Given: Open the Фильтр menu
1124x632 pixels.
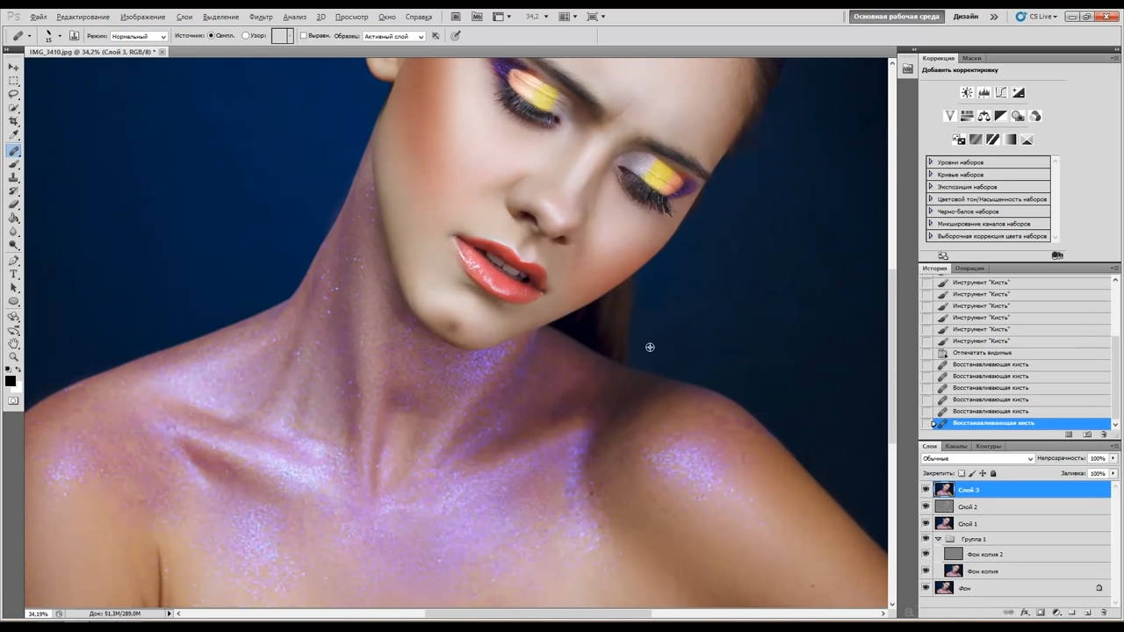Looking at the screenshot, I should (x=261, y=17).
